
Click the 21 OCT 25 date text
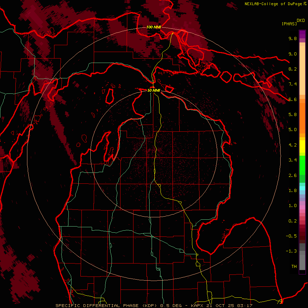tap(220, 306)
